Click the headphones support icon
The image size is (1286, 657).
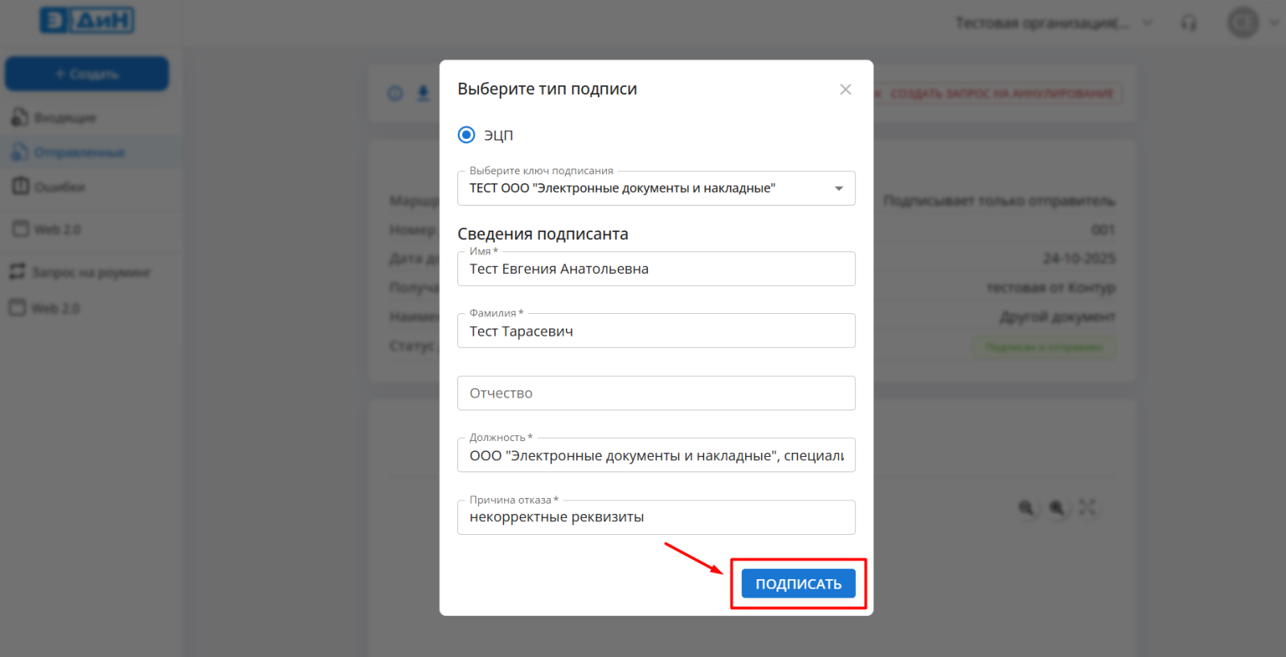[x=1189, y=23]
